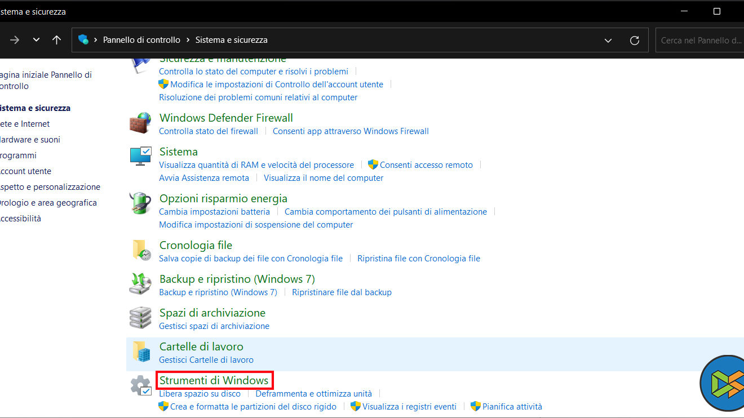Viewport: 744px width, 418px height.
Task: Expand the breadcrumb arrow after Pannello di controllo
Action: point(188,40)
